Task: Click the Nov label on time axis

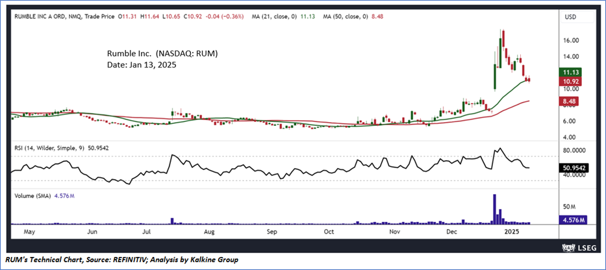Action: coord(394,232)
